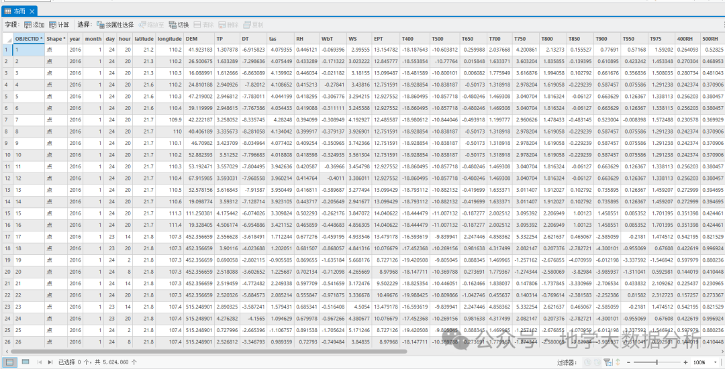
Task: Click the 缩放至 (zoom to) toolbar icon
Action: pos(142,24)
